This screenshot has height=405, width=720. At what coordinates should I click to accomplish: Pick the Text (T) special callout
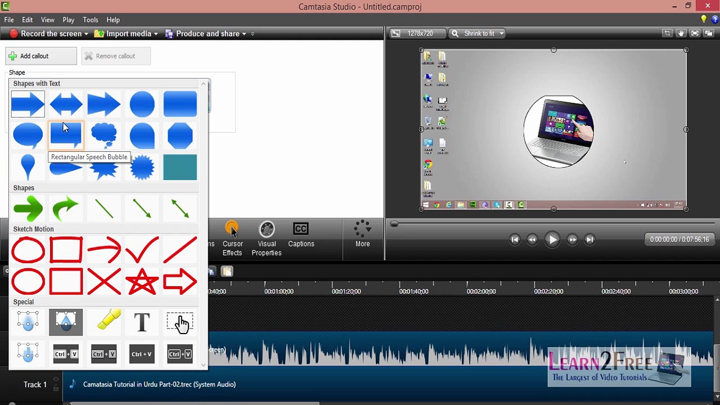[142, 322]
